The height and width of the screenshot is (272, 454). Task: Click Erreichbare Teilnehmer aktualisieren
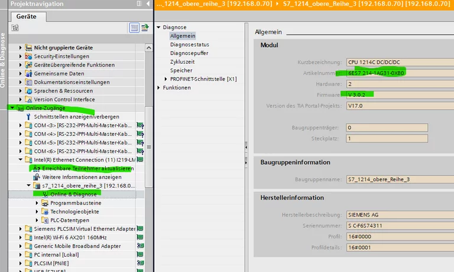[x=88, y=168]
